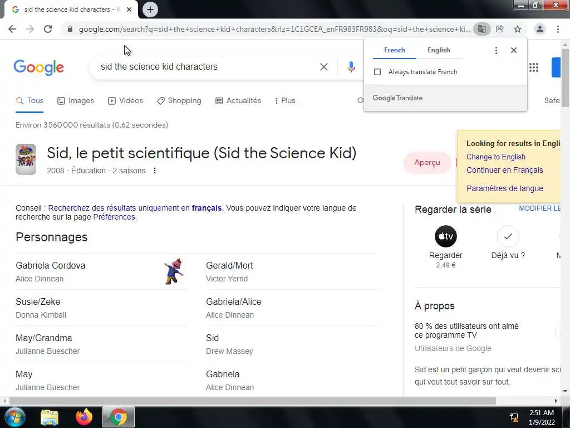This screenshot has height=428, width=570.
Task: Switch to the Actualités tab
Action: click(x=238, y=101)
